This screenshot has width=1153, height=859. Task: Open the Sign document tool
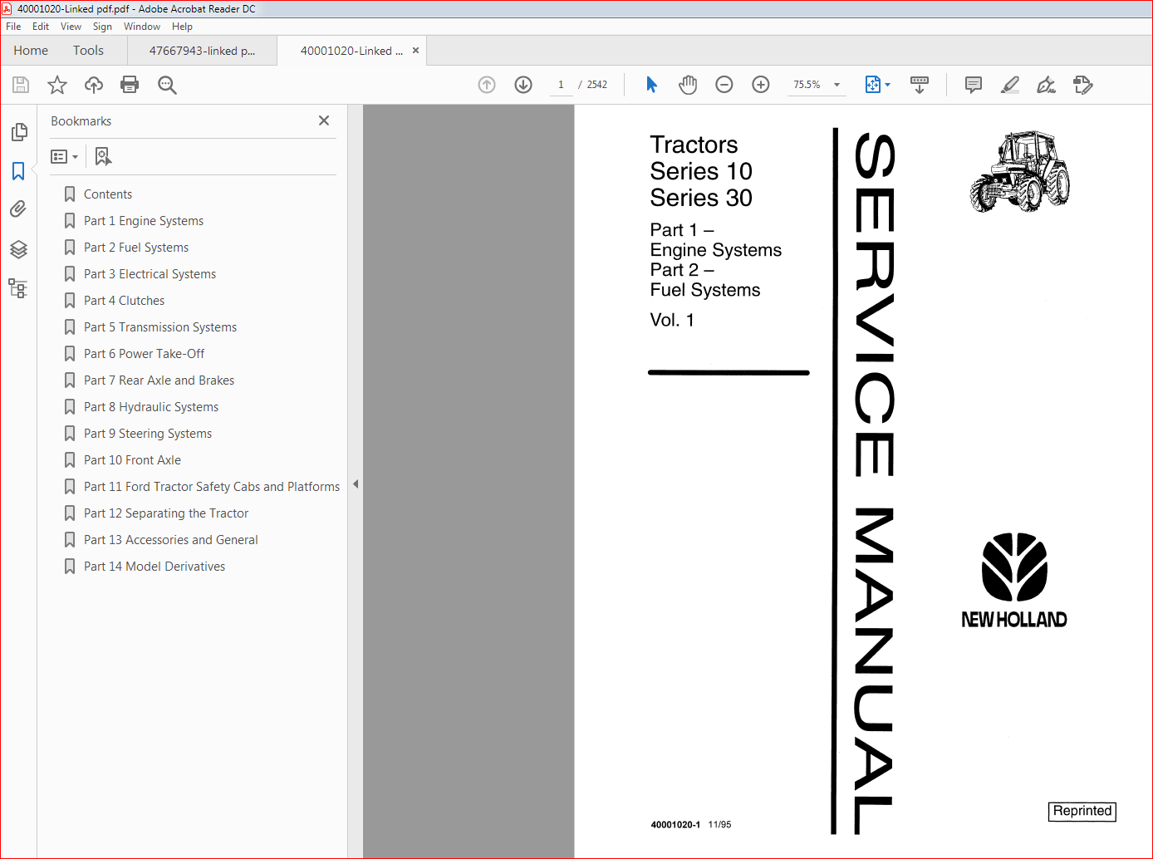click(x=1047, y=85)
